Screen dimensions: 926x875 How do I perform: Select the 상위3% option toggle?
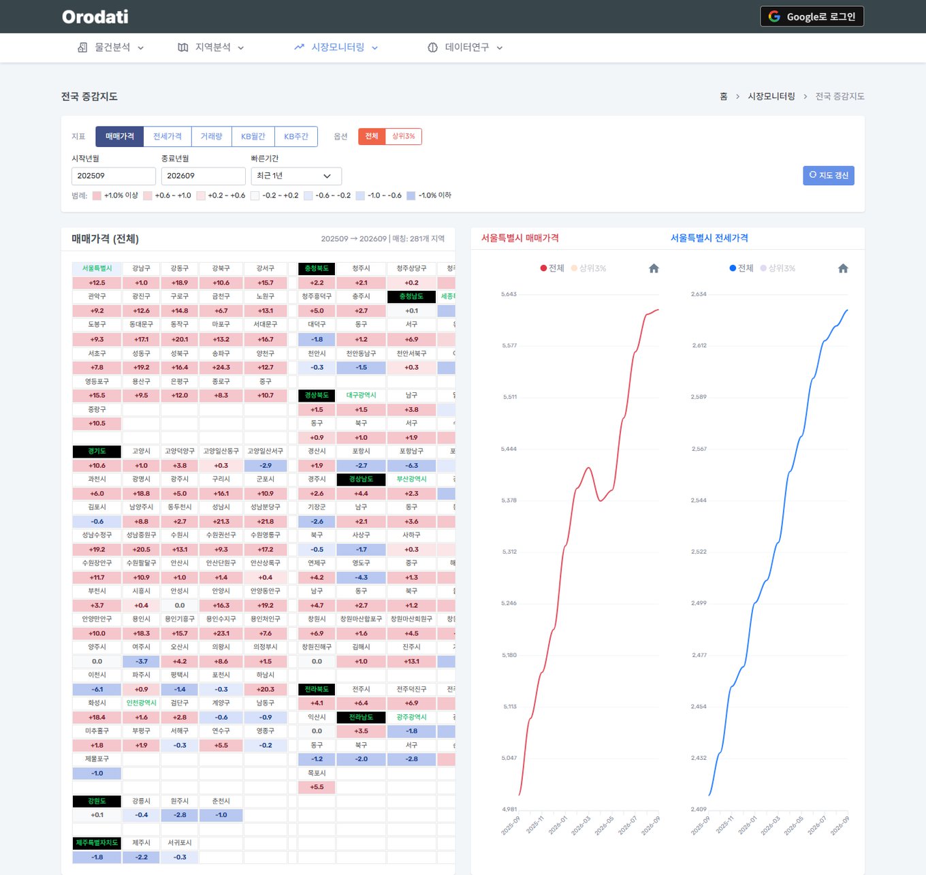(403, 136)
